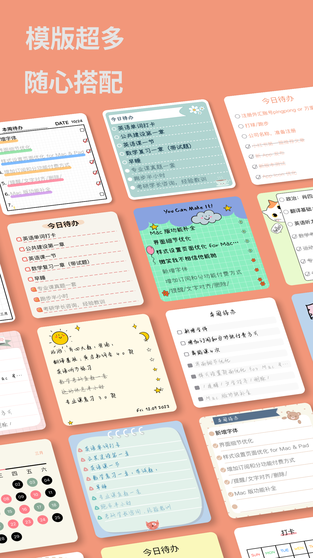Tap the orange cat face on blue notepad
Image resolution: width=313 pixels, height=558 pixels.
pos(153,525)
